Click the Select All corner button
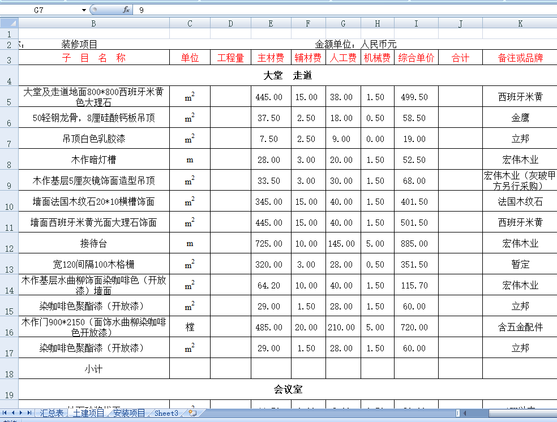Screen dimensions: 557x422 click(9, 23)
